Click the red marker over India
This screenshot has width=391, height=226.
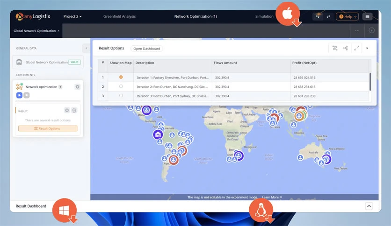pos(274,117)
